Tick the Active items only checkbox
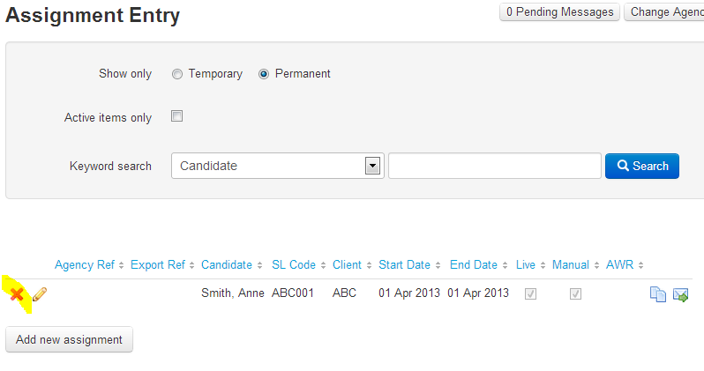The image size is (704, 371). click(177, 116)
